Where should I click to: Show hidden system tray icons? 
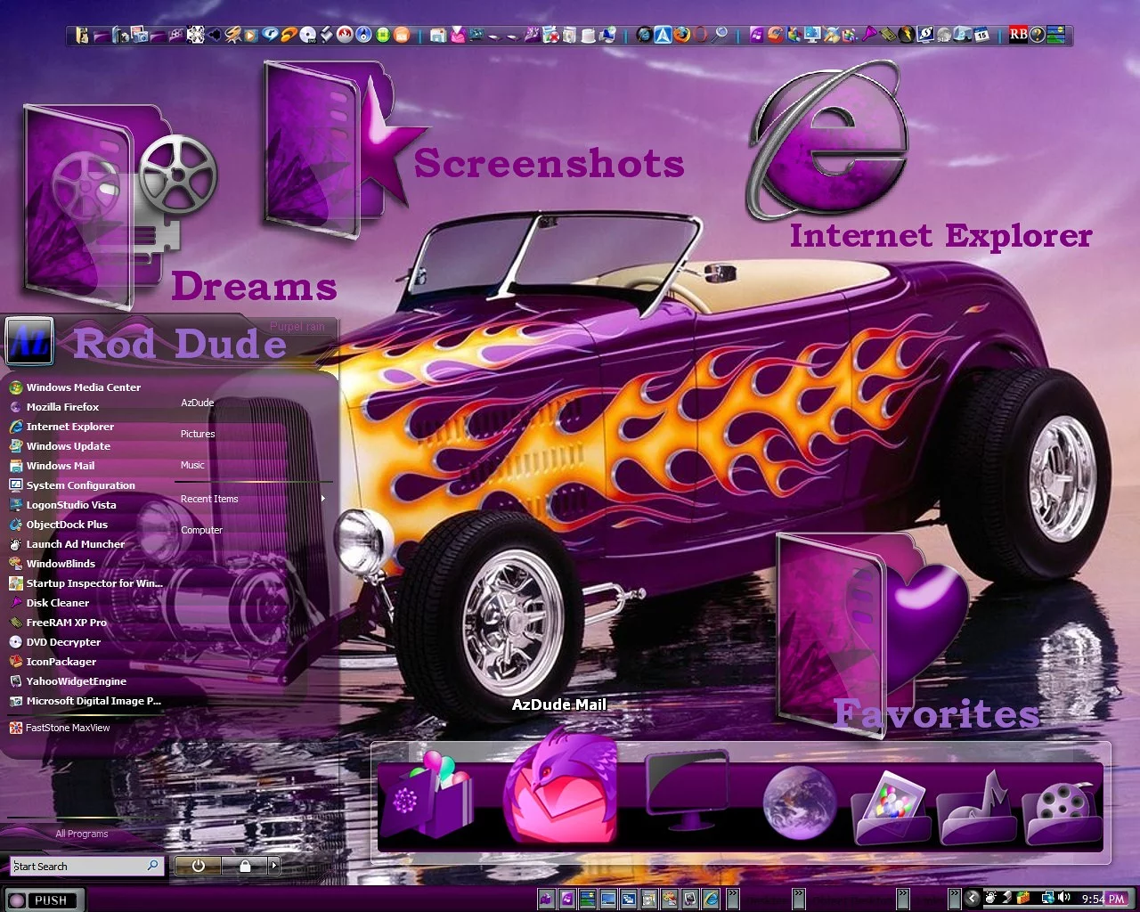point(972,898)
